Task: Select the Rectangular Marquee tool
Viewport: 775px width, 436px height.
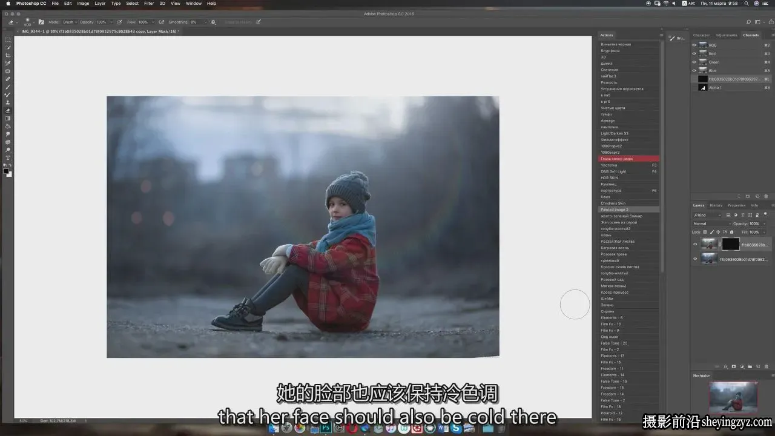Action: 8,39
